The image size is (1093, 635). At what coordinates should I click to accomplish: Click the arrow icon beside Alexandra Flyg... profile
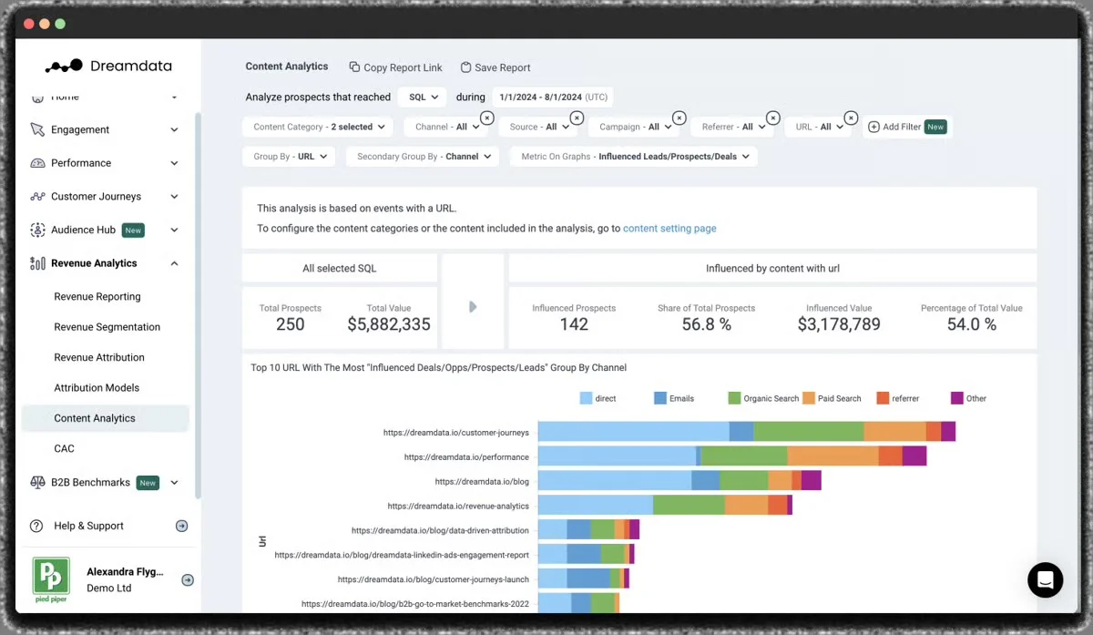188,579
